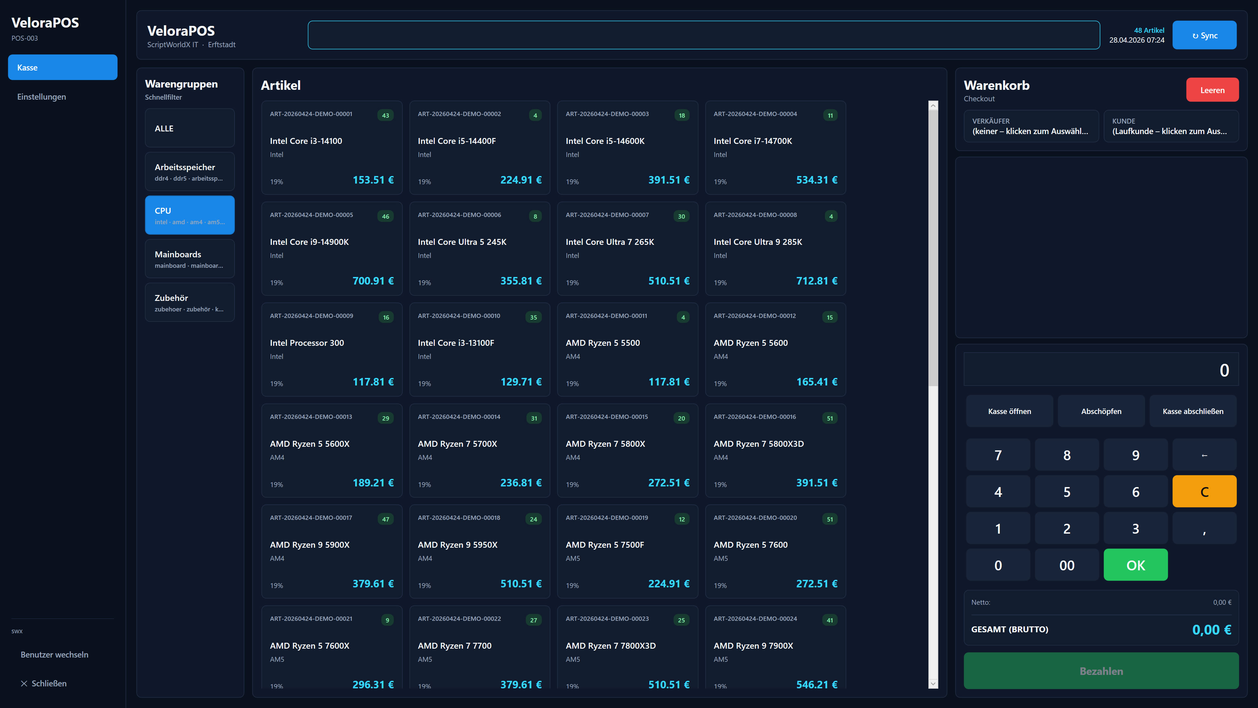Add AMD Ryzen 9 5950X to cart
The image size is (1258, 708).
tap(480, 552)
